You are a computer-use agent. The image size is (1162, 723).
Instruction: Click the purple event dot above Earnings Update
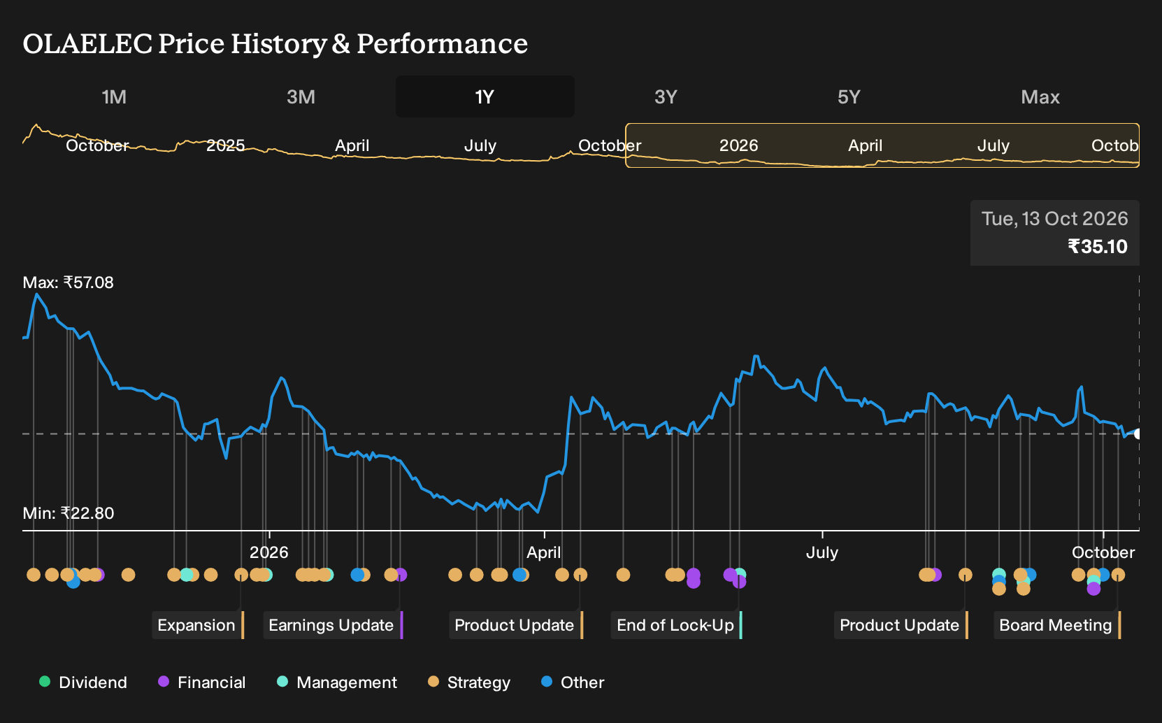400,575
